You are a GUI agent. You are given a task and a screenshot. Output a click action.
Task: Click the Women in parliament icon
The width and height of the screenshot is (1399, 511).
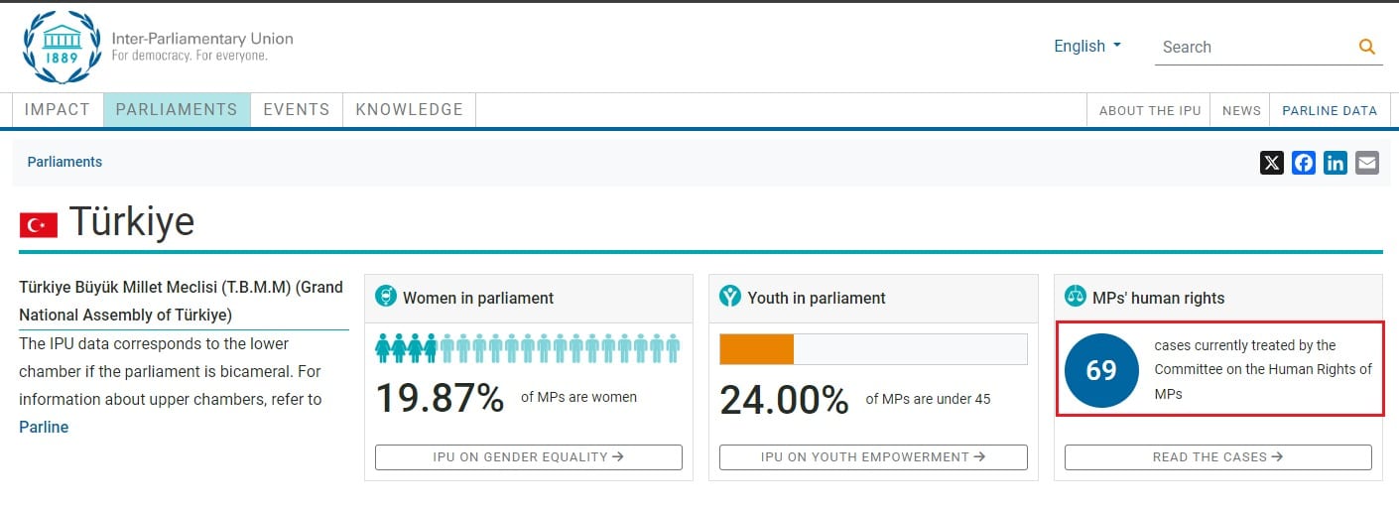[386, 297]
